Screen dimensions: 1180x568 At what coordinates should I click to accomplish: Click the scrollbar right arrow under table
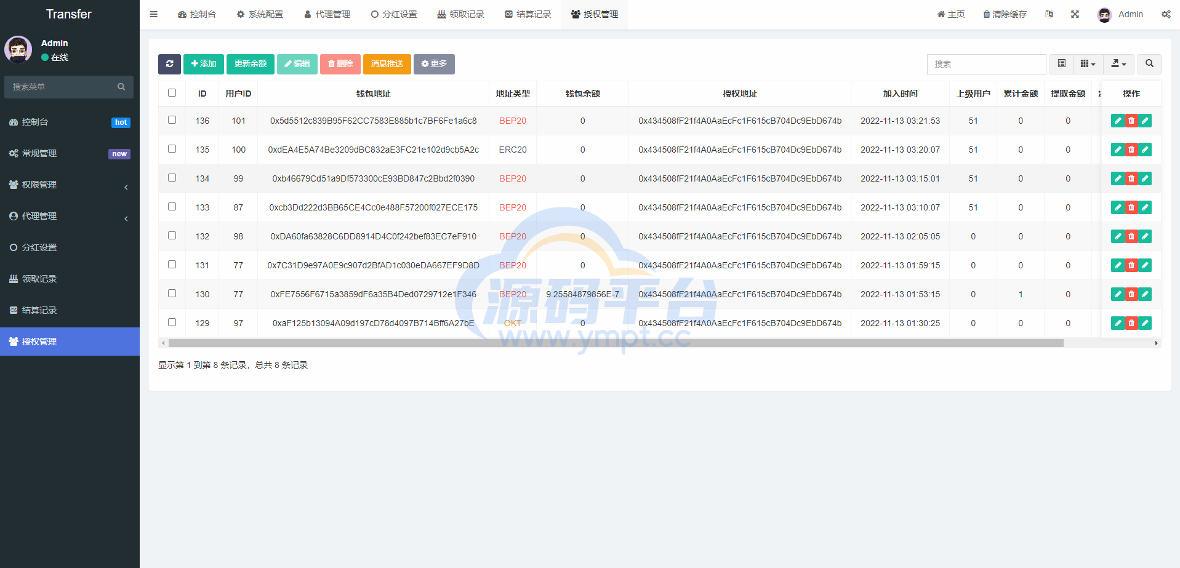pos(1157,343)
